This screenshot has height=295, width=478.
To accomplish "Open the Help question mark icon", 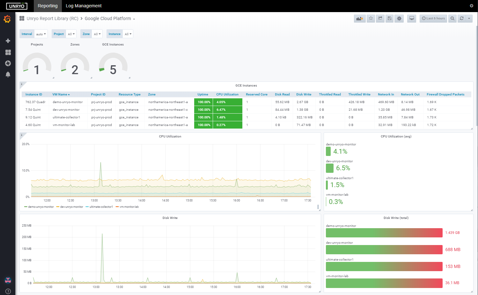I will (x=8, y=291).
